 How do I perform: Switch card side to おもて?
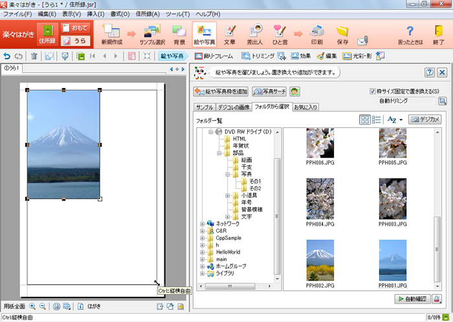click(76, 28)
